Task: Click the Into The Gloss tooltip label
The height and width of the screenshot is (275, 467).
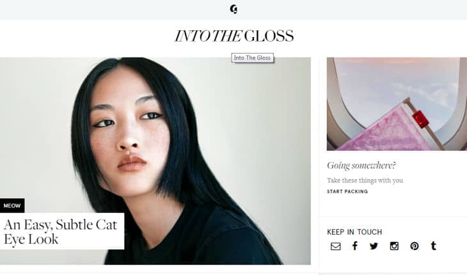Action: coord(252,58)
